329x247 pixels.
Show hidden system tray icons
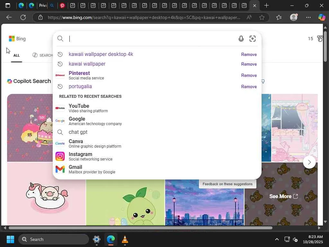tap(277, 239)
